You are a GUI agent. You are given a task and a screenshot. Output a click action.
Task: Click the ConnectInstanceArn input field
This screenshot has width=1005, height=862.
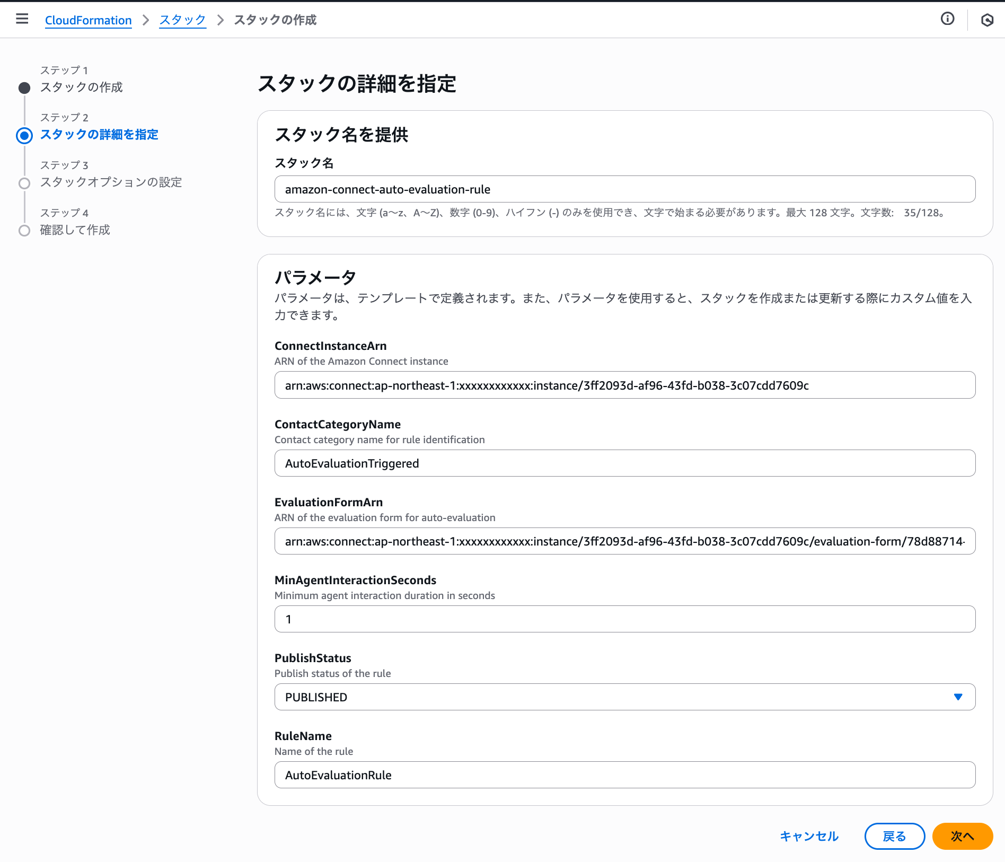(625, 385)
